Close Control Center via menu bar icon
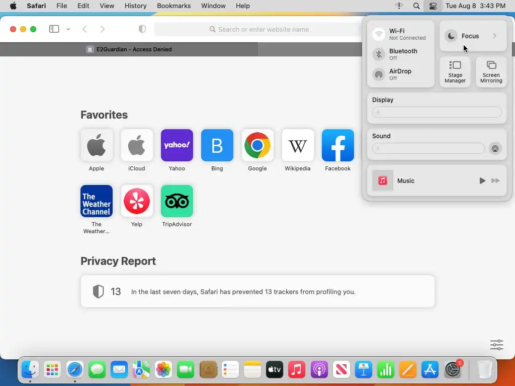This screenshot has width=515, height=386. tap(433, 6)
